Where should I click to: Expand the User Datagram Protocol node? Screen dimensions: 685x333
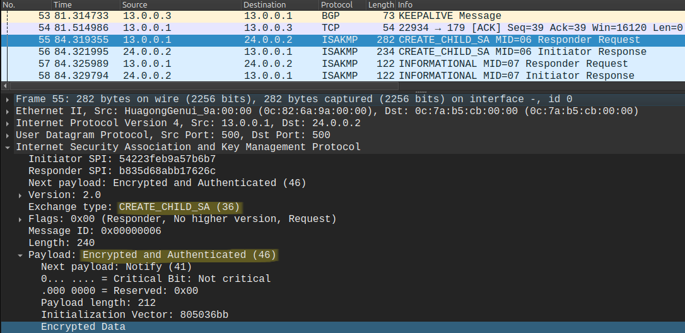point(8,136)
